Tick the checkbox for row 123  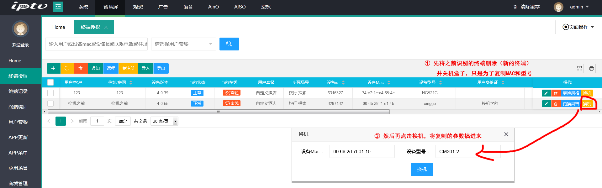50,93
